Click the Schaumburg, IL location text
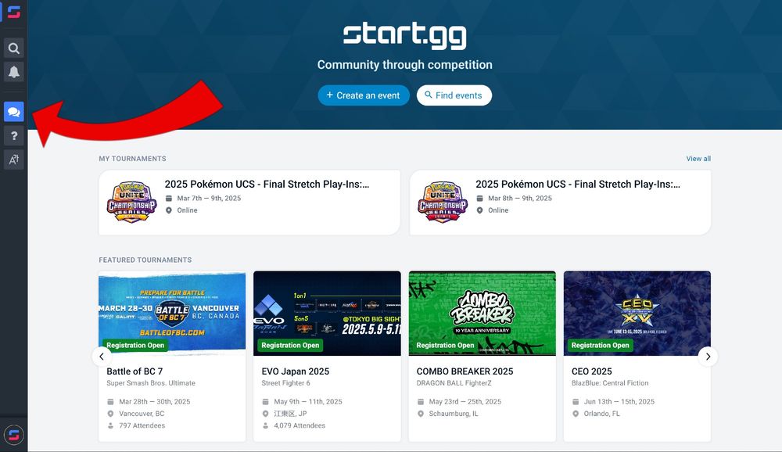782x452 pixels. pos(454,414)
